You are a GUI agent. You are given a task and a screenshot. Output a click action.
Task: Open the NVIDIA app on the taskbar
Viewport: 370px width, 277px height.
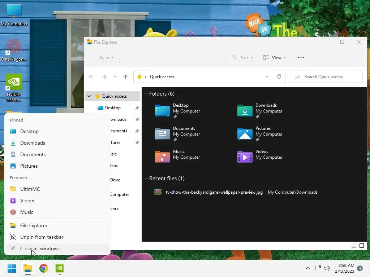60,268
